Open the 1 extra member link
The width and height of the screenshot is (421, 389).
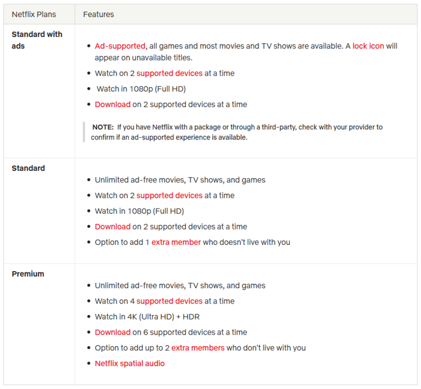(x=173, y=242)
